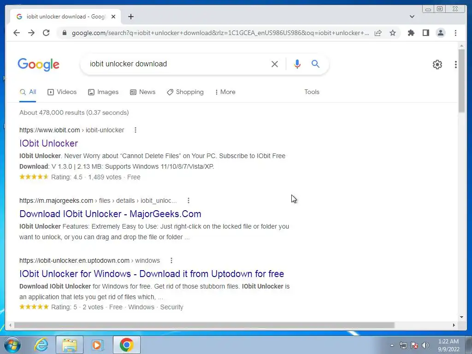
Task: Open the Chrome profile avatar menu
Action: (440, 33)
